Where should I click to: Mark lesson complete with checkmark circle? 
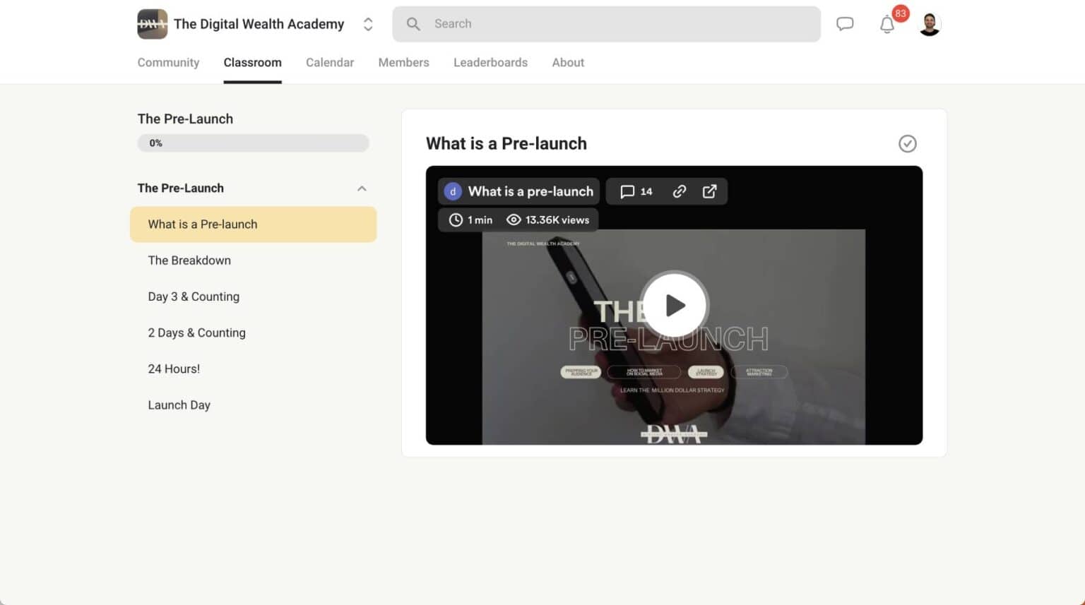(907, 144)
